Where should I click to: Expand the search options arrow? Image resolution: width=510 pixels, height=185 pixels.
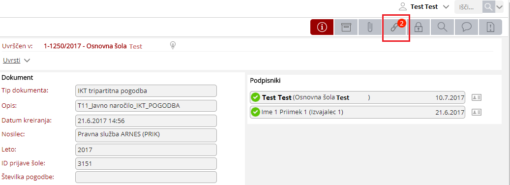[499, 7]
